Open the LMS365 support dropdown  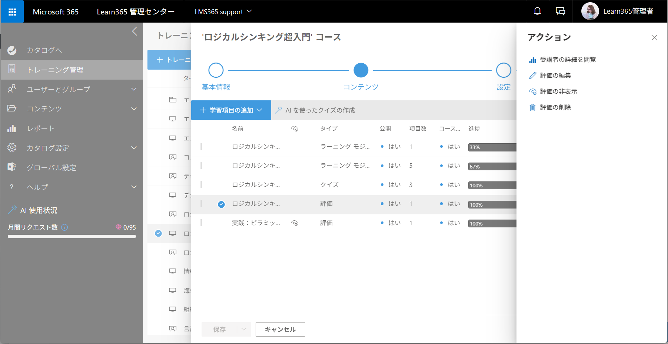(x=223, y=12)
